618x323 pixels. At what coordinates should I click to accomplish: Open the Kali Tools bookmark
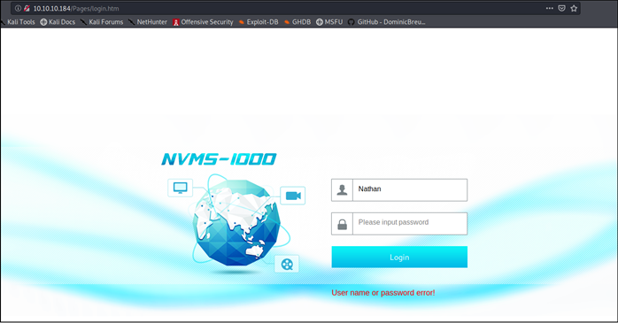click(18, 22)
